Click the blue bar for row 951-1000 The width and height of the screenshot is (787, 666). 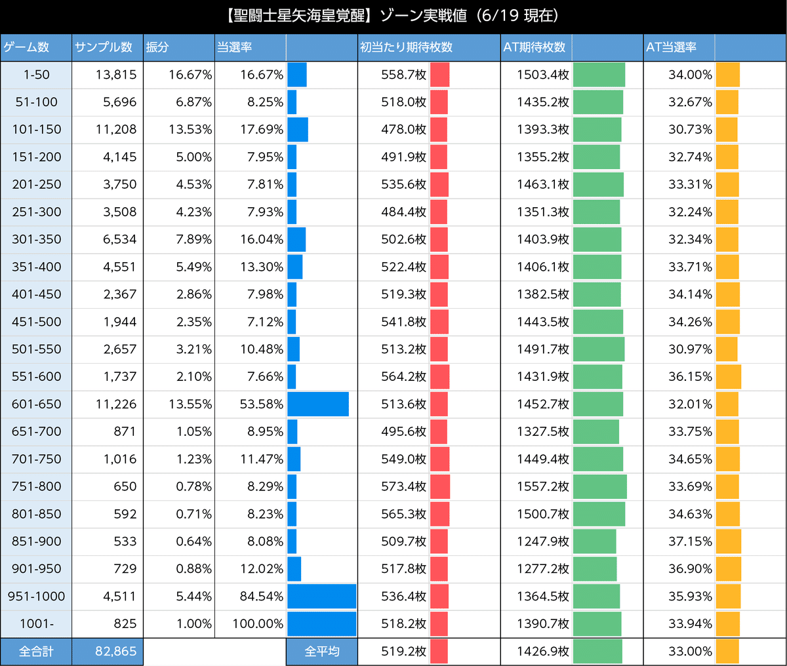click(x=321, y=597)
